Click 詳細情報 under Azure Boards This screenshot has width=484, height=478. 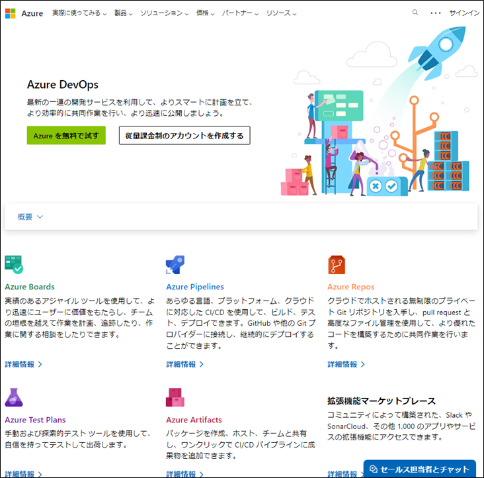click(23, 364)
